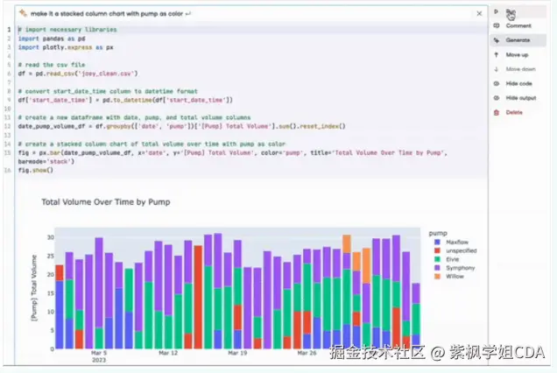This screenshot has height=373, width=557.
Task: Select the Generate menu entry
Action: (x=518, y=40)
